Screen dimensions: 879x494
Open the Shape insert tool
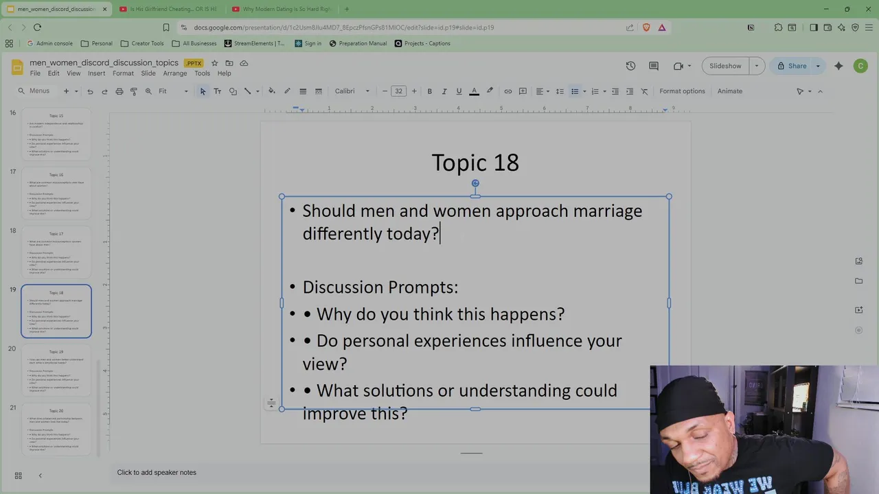pyautogui.click(x=233, y=91)
